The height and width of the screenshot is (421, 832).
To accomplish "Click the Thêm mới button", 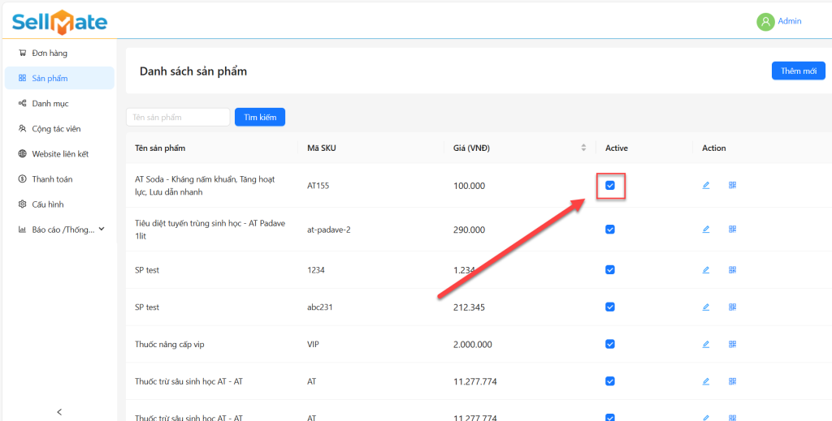I will click(x=798, y=71).
